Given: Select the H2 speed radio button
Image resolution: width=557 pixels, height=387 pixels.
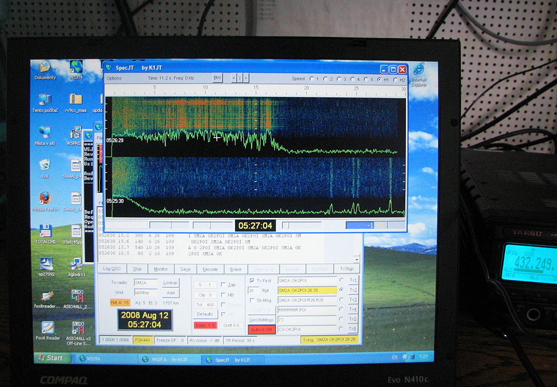Looking at the screenshot, I should pos(395,80).
